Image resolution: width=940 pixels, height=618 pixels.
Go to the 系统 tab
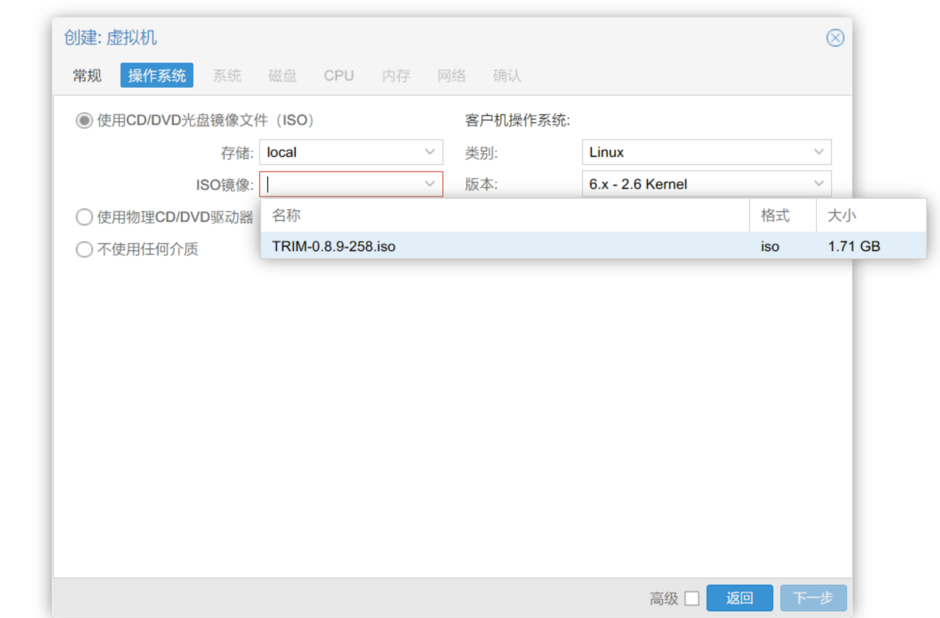pos(227,76)
